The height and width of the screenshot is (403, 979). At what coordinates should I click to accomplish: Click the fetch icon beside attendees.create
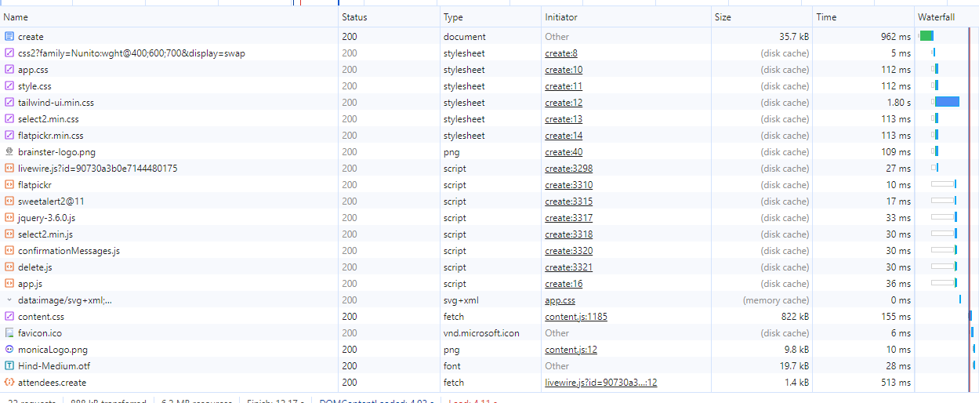tap(9, 383)
